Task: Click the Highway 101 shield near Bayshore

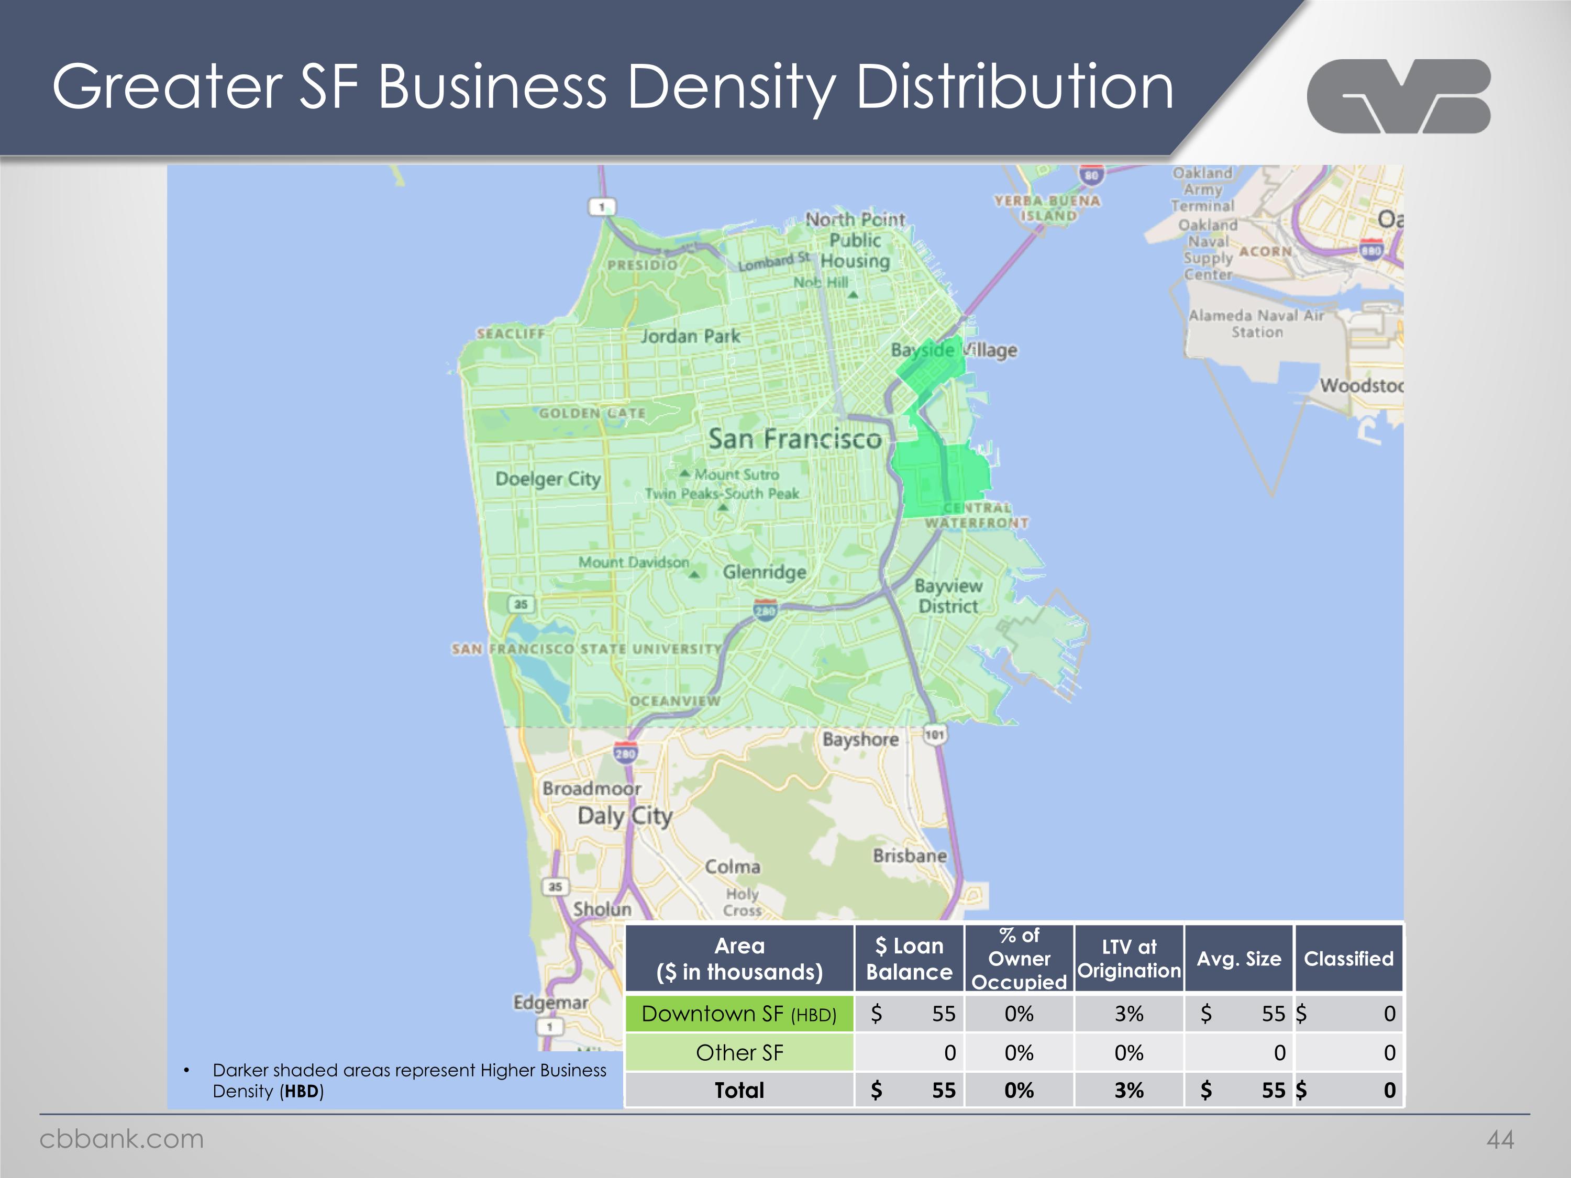Action: [x=935, y=735]
